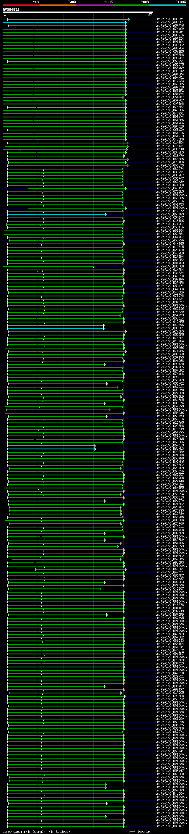Click the purple ~60% identity legend segment
Image resolution: width=189 pixels, height=834 pixels.
[94, 5]
